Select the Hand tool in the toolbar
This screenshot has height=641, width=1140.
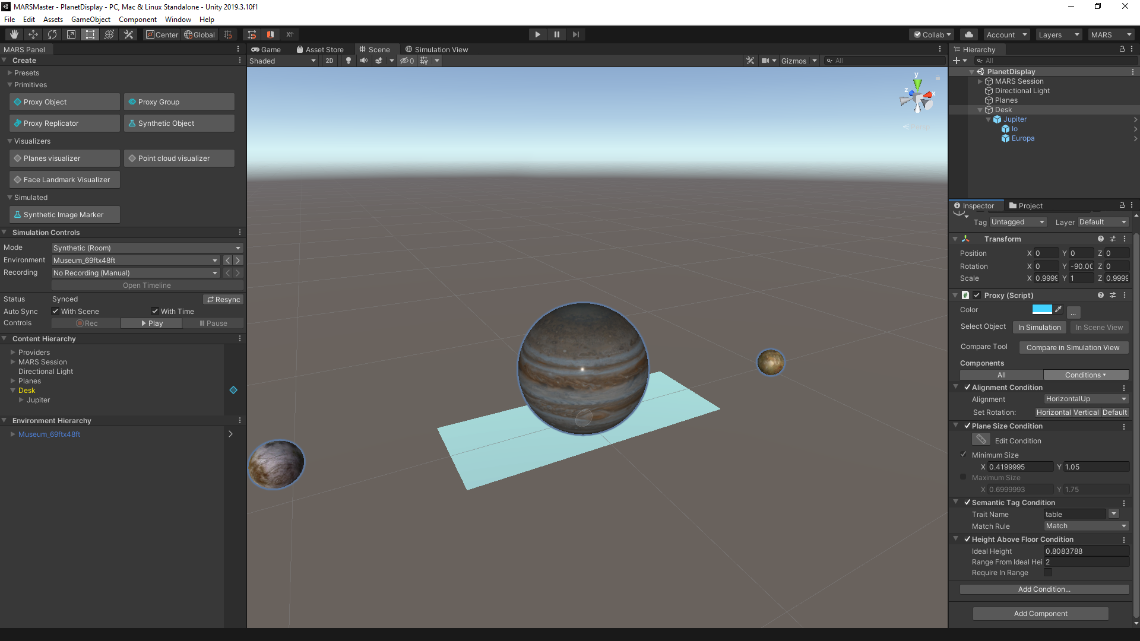coord(13,34)
